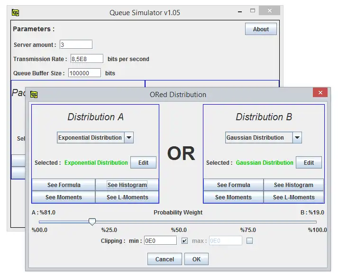This screenshot has height=276, width=338.
Task: Click the Probability Weight slider thumb
Action: [x=92, y=222]
